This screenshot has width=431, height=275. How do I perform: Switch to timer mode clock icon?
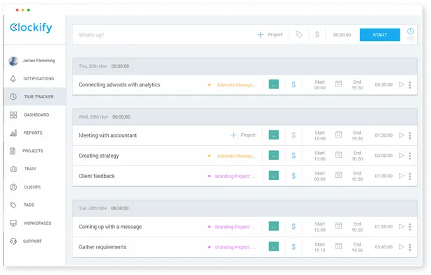pos(410,31)
